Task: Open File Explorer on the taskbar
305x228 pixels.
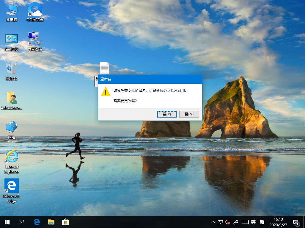Action: click(x=51, y=222)
